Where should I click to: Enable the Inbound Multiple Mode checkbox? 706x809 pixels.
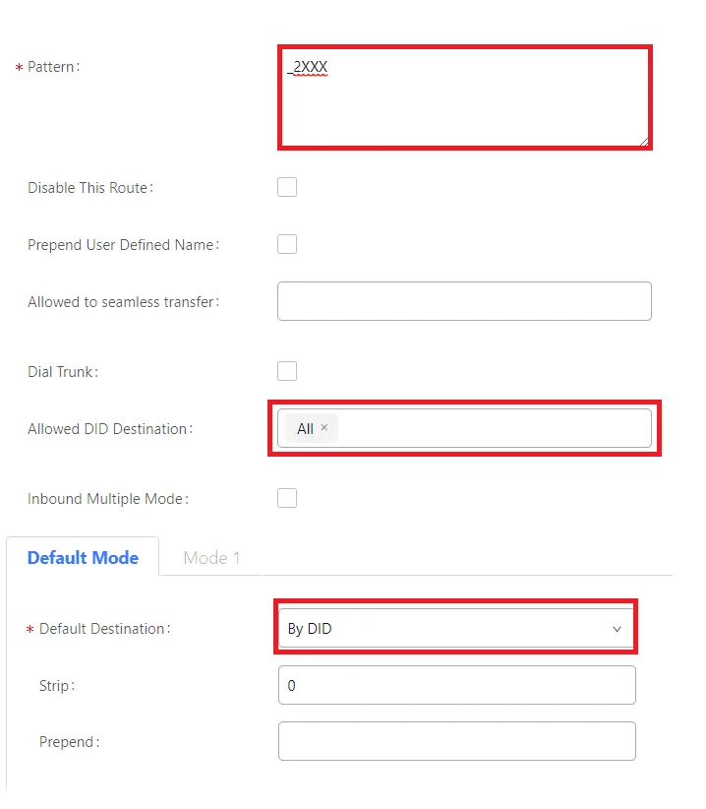(x=287, y=498)
